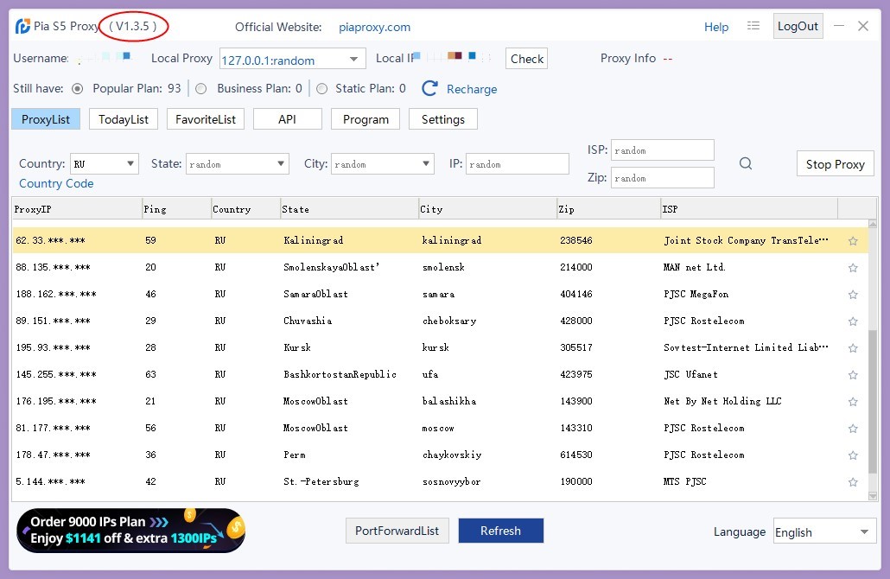Screen dimensions: 890x579
Task: Open the Help link
Action: coord(716,27)
